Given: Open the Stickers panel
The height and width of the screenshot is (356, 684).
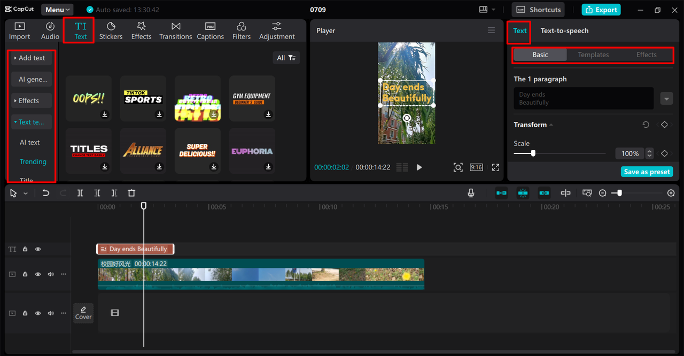Looking at the screenshot, I should 111,30.
